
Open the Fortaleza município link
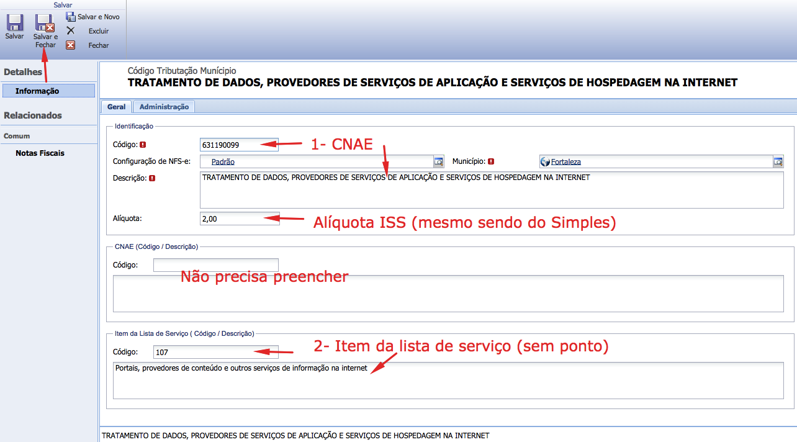(566, 161)
